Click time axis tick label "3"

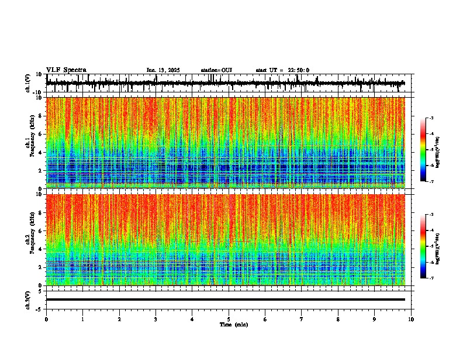pos(156,319)
